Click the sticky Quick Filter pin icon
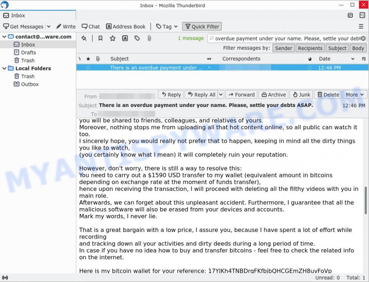Image resolution: width=369 pixels, height=282 pixels. click(84, 38)
